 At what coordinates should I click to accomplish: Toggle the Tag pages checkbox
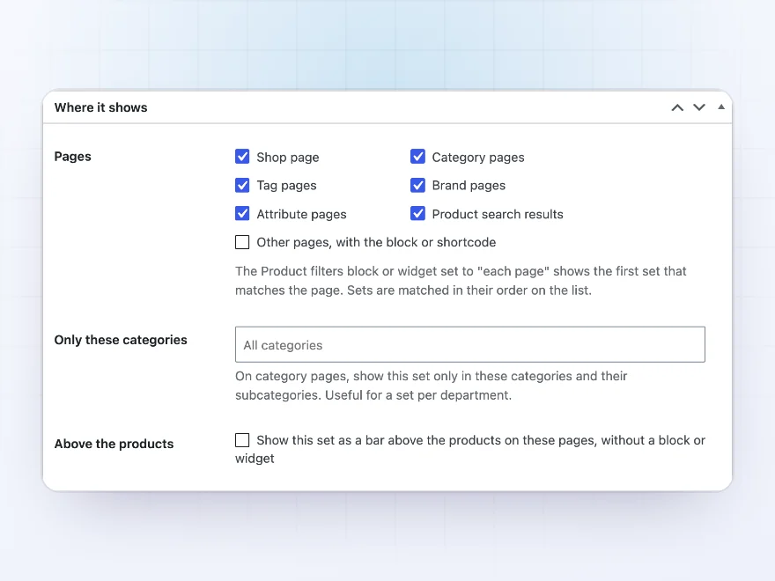click(242, 185)
